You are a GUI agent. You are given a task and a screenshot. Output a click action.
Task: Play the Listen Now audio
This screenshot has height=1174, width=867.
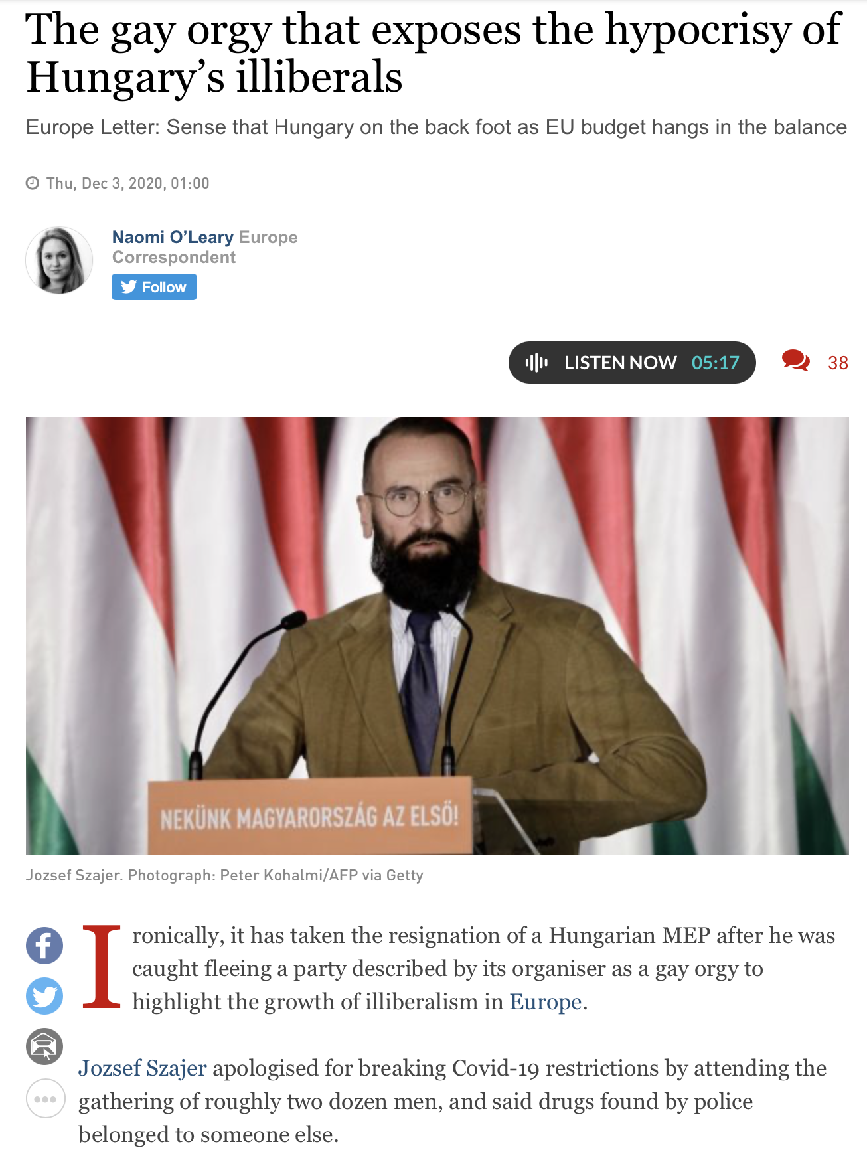[x=632, y=363]
